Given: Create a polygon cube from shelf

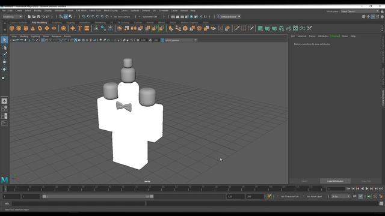Looking at the screenshot, I should pos(19,28).
